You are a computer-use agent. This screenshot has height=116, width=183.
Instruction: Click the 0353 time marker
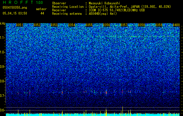54,25
